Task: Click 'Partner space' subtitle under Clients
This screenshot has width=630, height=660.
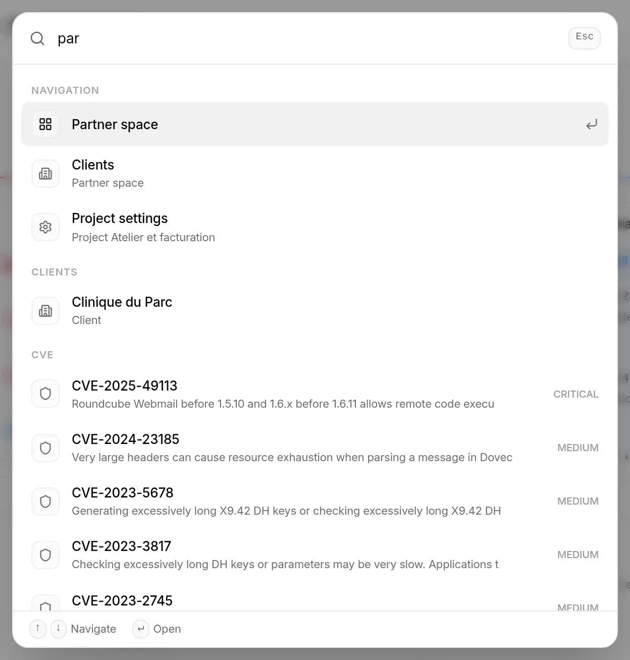Action: pyautogui.click(x=108, y=183)
